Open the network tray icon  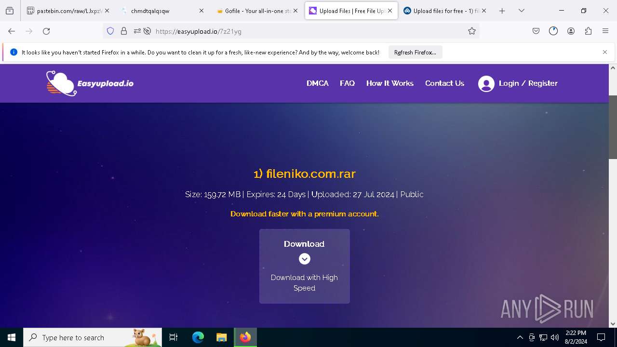(543, 337)
